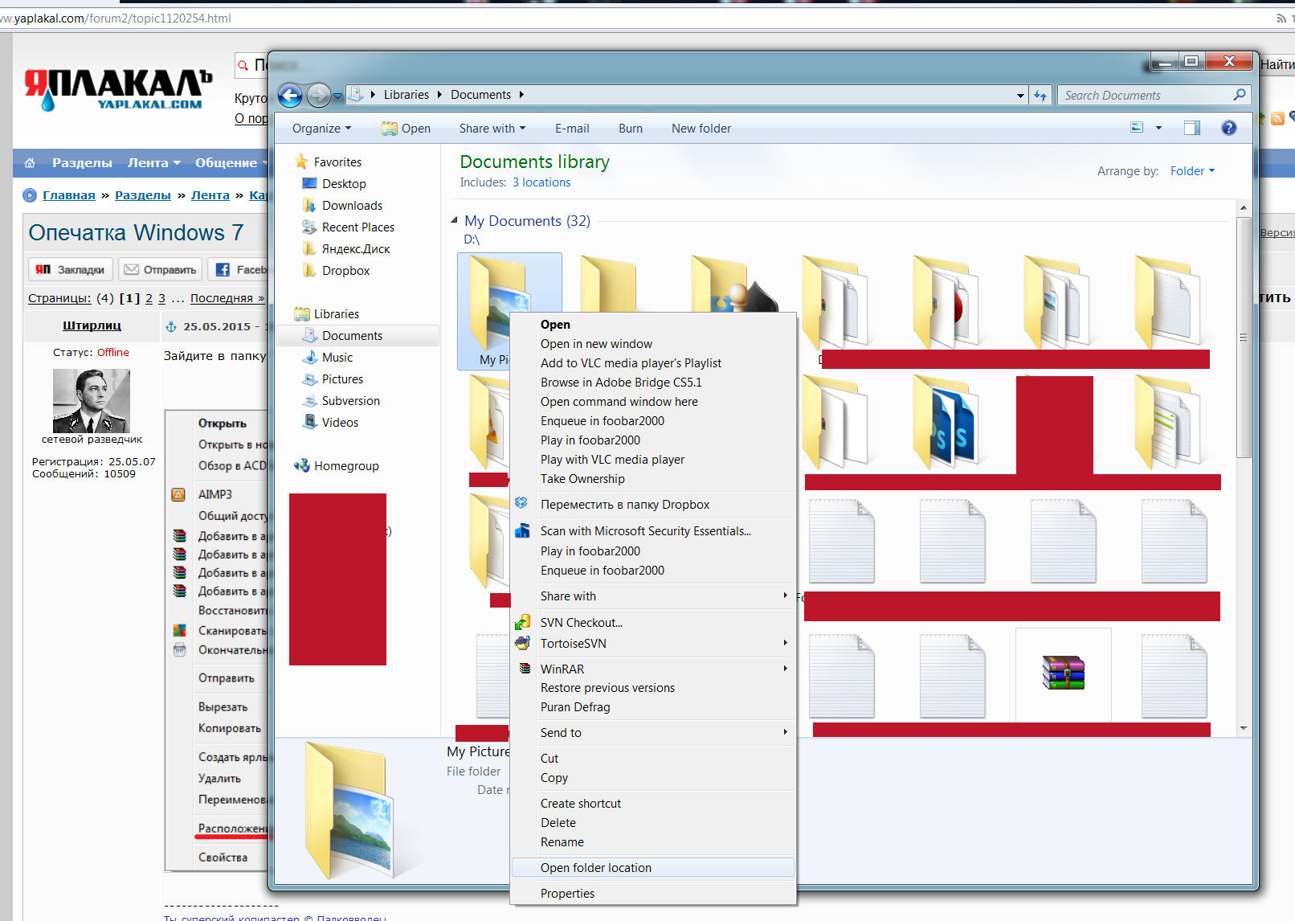Open Homegroup in navigation pane
This screenshot has height=921, width=1295.
point(346,466)
